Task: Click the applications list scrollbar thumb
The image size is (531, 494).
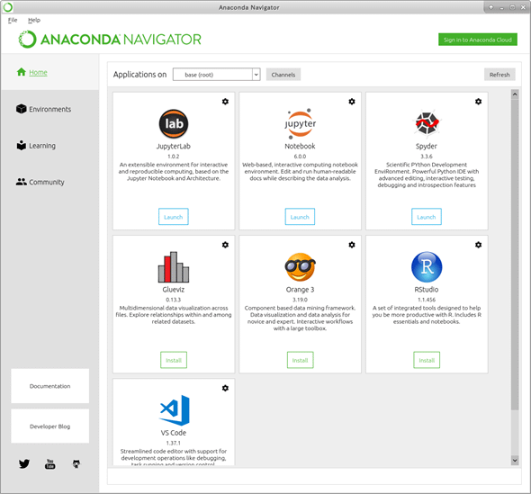Action: point(515,255)
